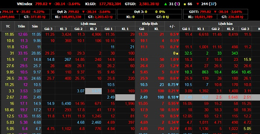The height and width of the screenshot is (134, 260).
Task: Click the blue floor arrow next to 0.75
Action: pyautogui.click(x=177, y=85)
